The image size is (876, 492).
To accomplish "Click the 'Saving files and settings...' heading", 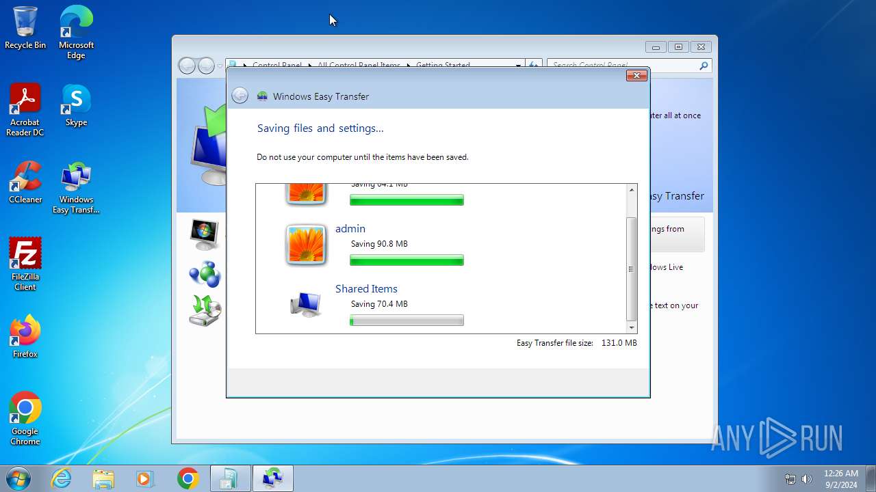I will pos(320,128).
